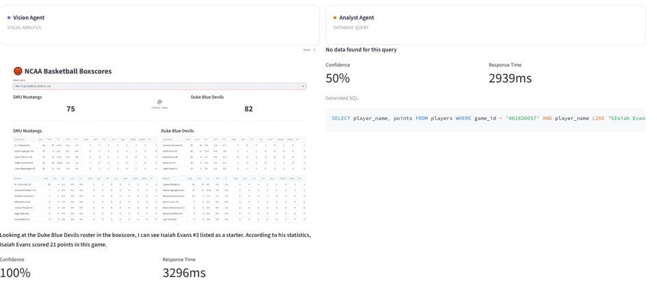This screenshot has height=284, width=657.
Task: Click the @ symbol between the team scores
Action: click(159, 102)
